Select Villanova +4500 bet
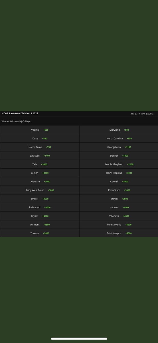This screenshot has height=343, width=158. (x=119, y=216)
